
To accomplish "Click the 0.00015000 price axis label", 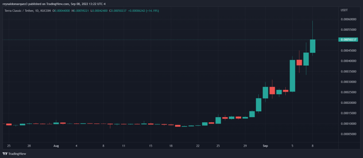I will point(348,113).
